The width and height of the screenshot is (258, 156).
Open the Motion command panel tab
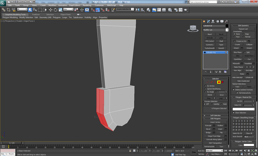click(218, 21)
